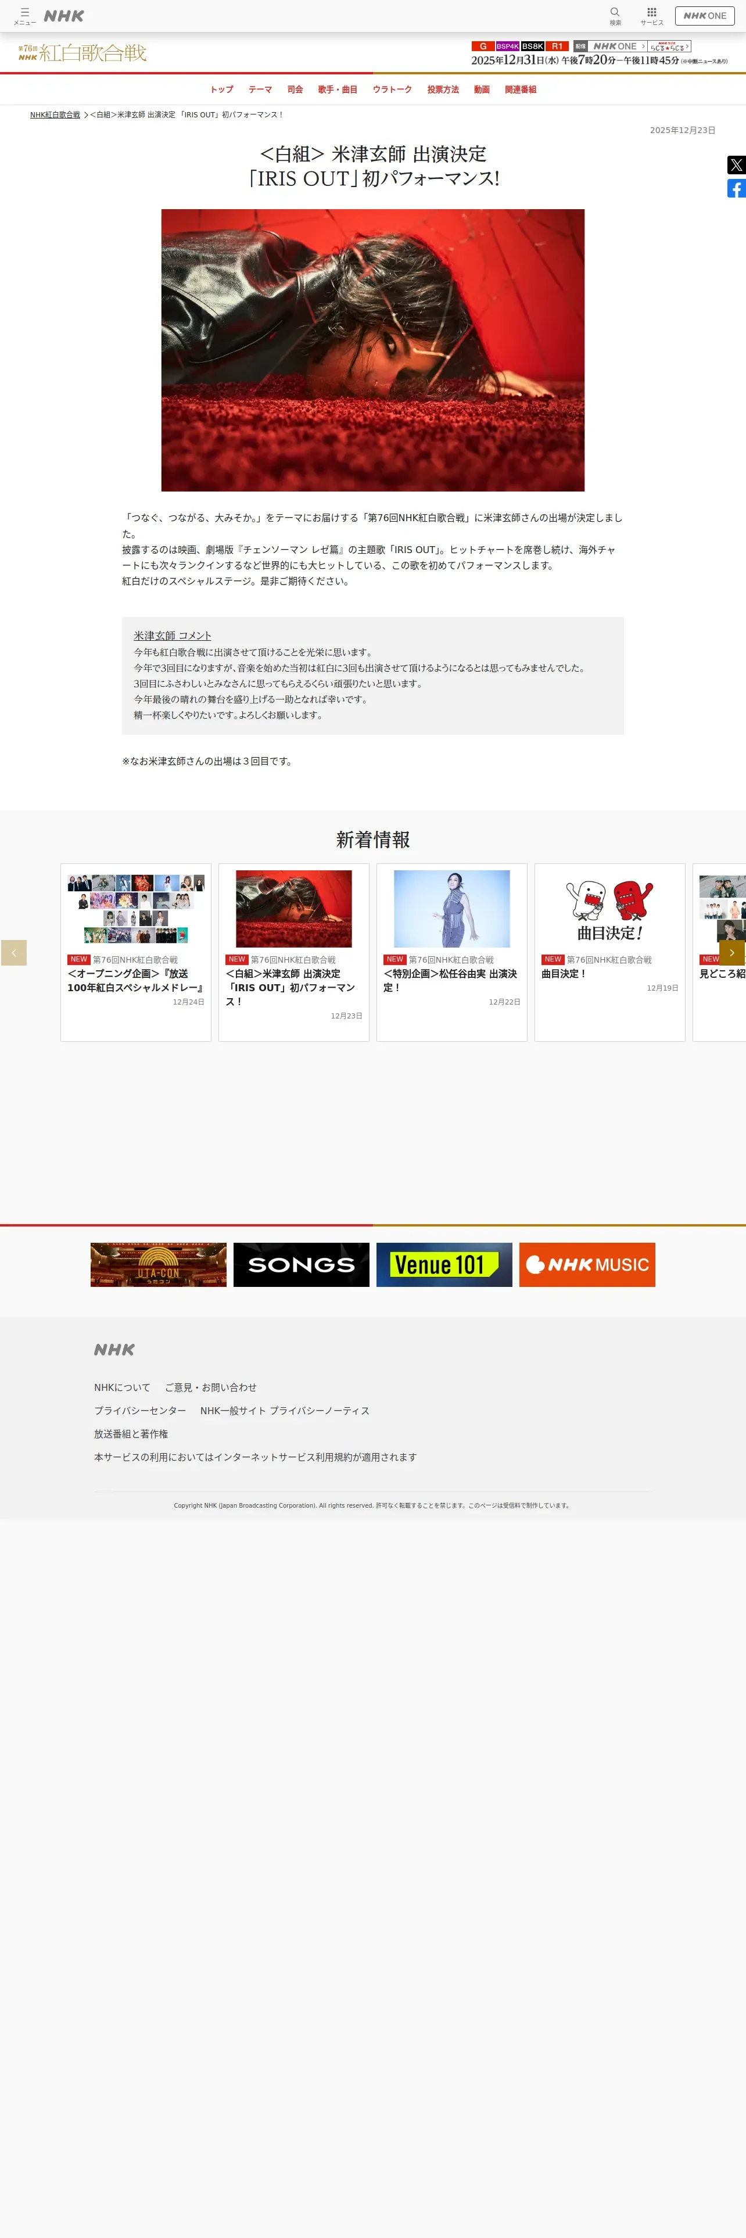
Task: Select the 司会 nav item
Action: point(295,89)
